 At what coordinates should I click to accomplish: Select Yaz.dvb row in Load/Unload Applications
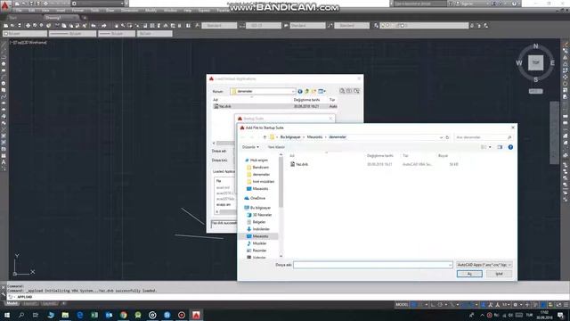pyautogui.click(x=275, y=106)
